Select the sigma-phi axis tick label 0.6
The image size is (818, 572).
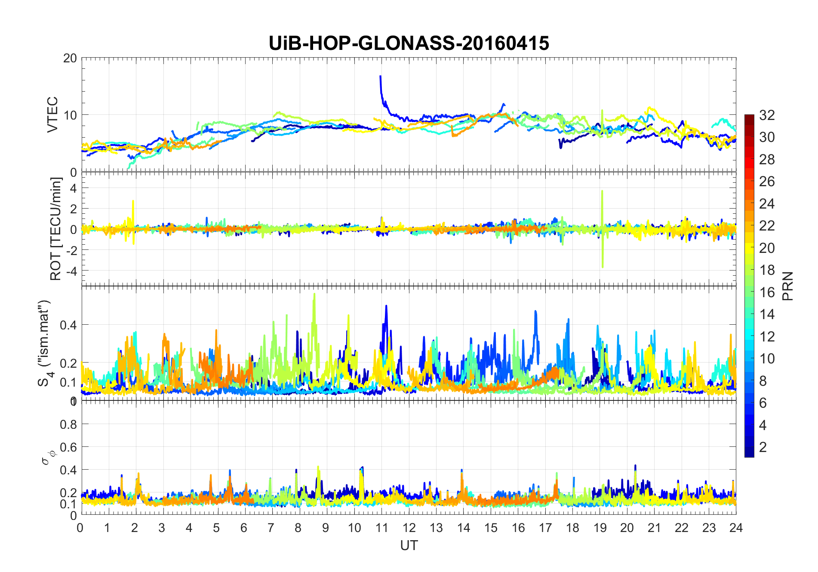68,447
